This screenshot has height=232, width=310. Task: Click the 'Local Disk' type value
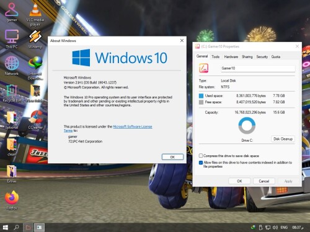coord(228,80)
